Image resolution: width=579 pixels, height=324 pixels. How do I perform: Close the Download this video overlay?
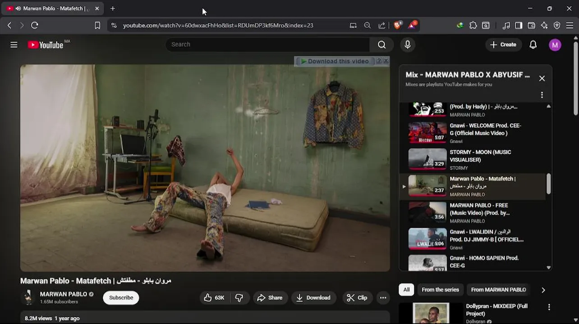click(x=386, y=61)
